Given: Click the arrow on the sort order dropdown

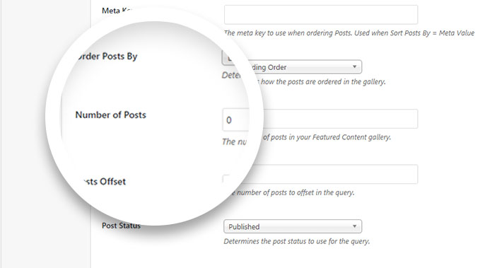Looking at the screenshot, I should point(354,66).
